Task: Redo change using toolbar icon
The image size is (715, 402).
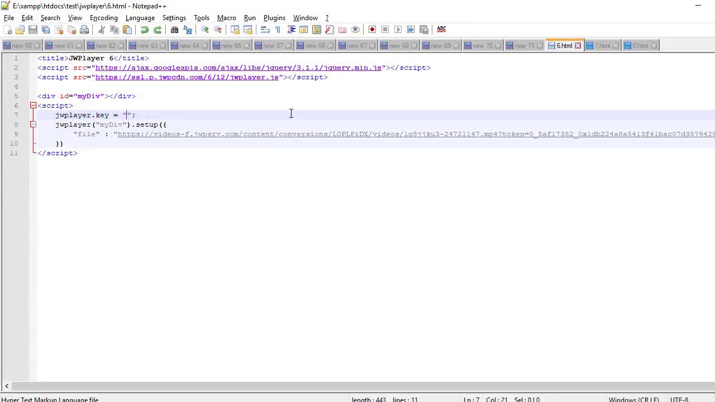Action: pyautogui.click(x=158, y=30)
